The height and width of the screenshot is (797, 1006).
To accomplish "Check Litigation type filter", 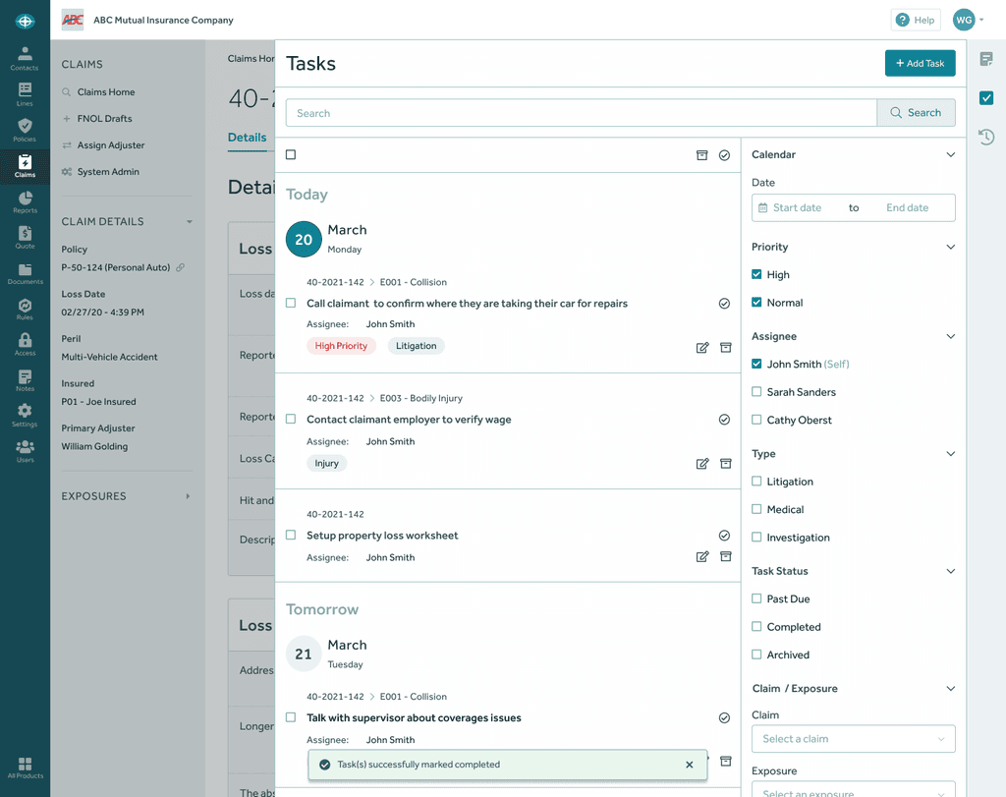I will tap(756, 481).
